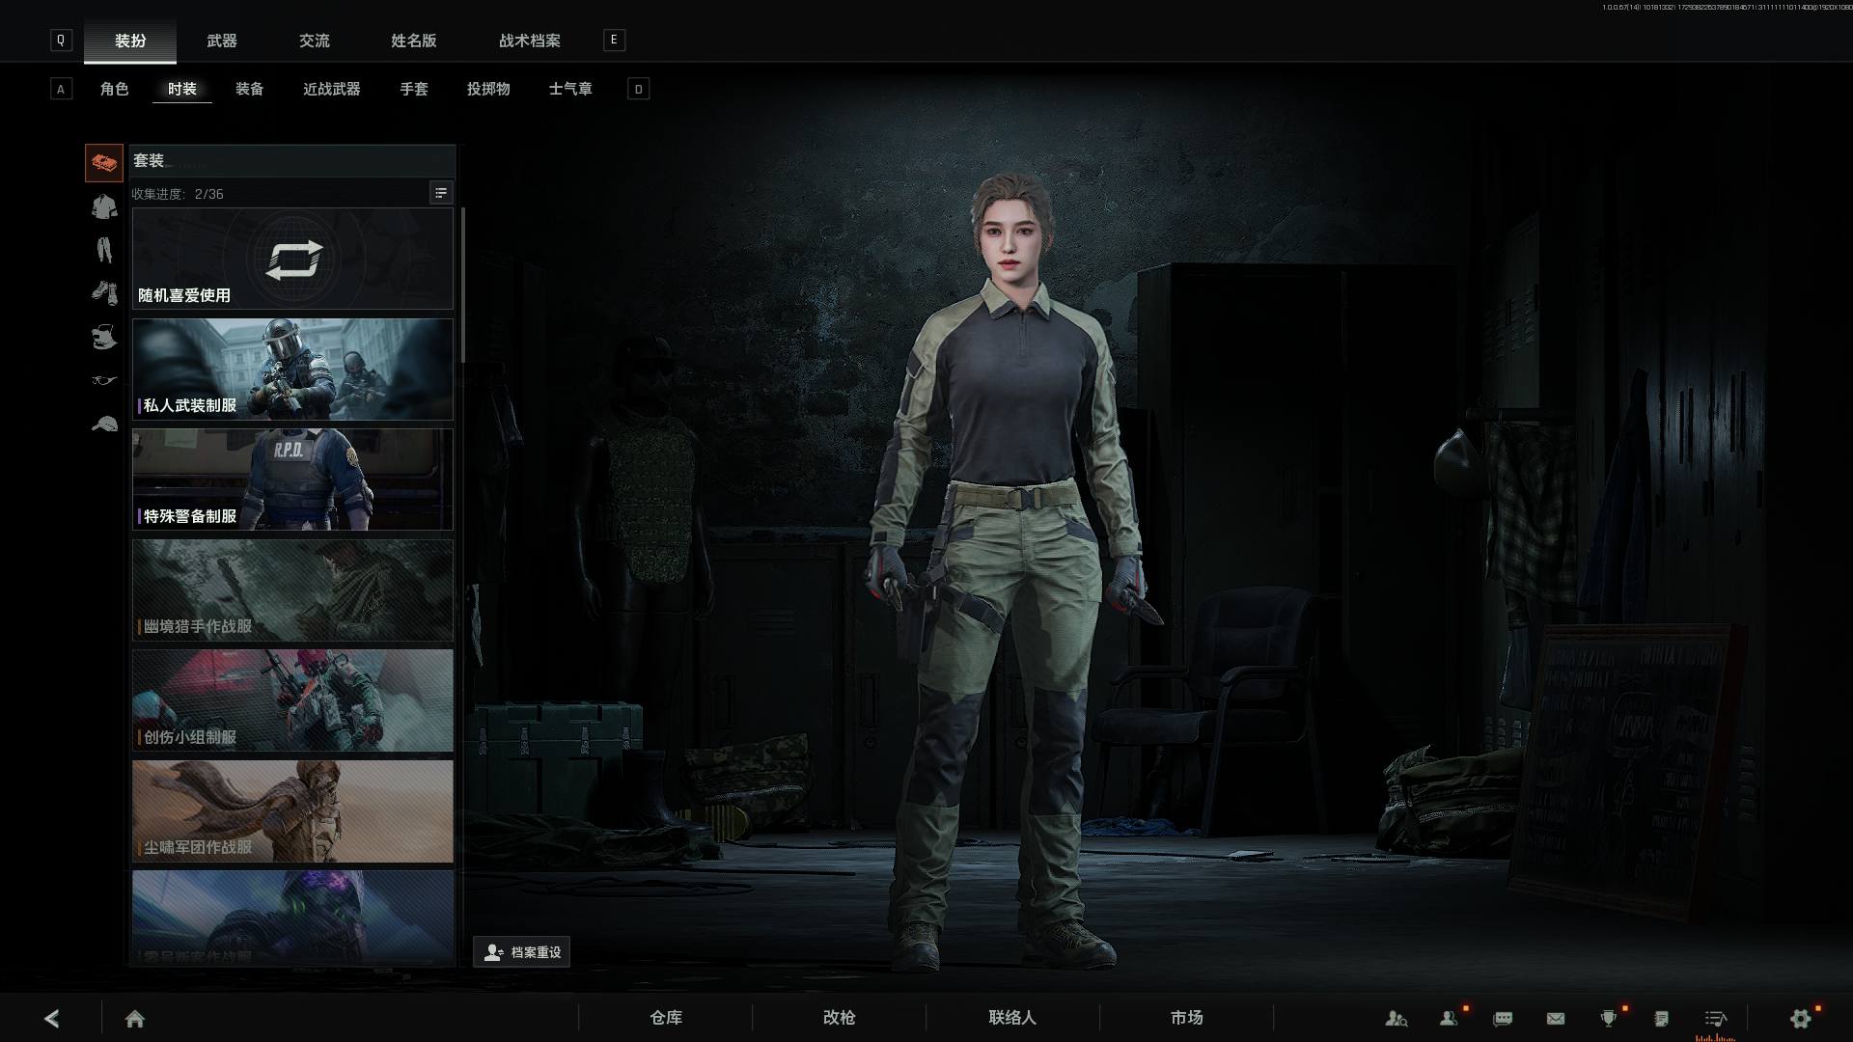
Task: Select the pants category icon
Action: click(x=104, y=250)
